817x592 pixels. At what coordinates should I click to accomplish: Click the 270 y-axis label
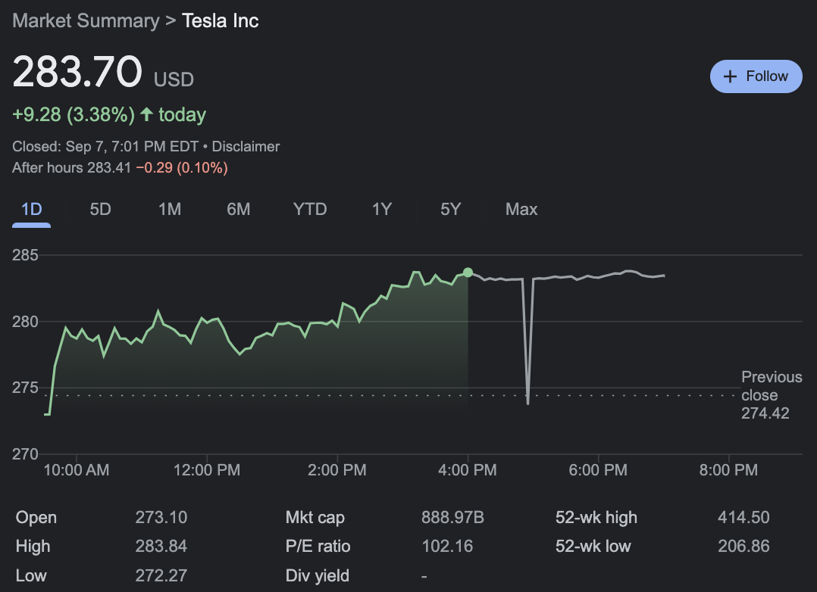pyautogui.click(x=25, y=454)
